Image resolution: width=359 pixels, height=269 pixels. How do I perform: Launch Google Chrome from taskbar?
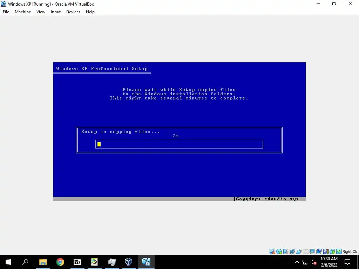pos(60,262)
